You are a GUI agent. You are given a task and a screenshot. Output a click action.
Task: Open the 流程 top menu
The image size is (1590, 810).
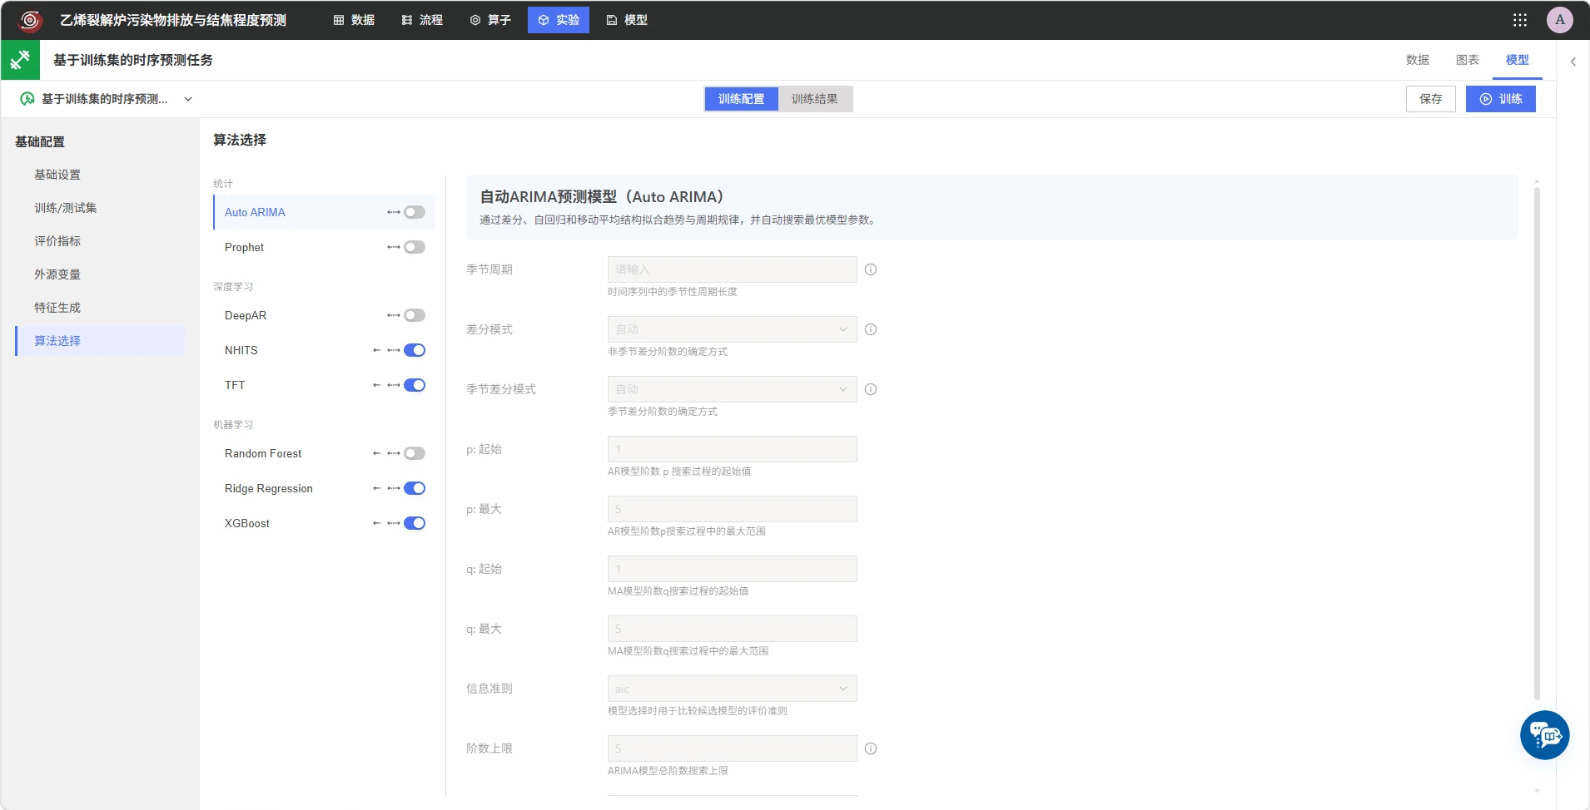pos(422,20)
